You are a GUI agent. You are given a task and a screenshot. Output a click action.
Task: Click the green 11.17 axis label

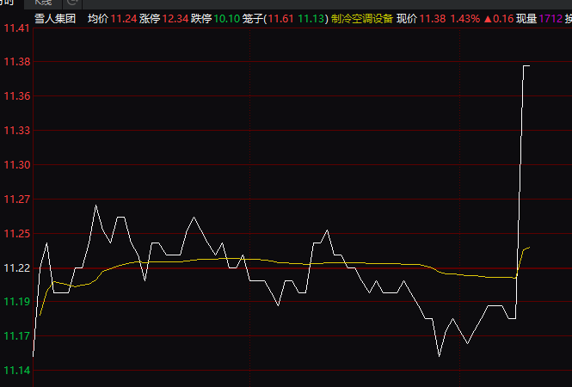click(17, 336)
